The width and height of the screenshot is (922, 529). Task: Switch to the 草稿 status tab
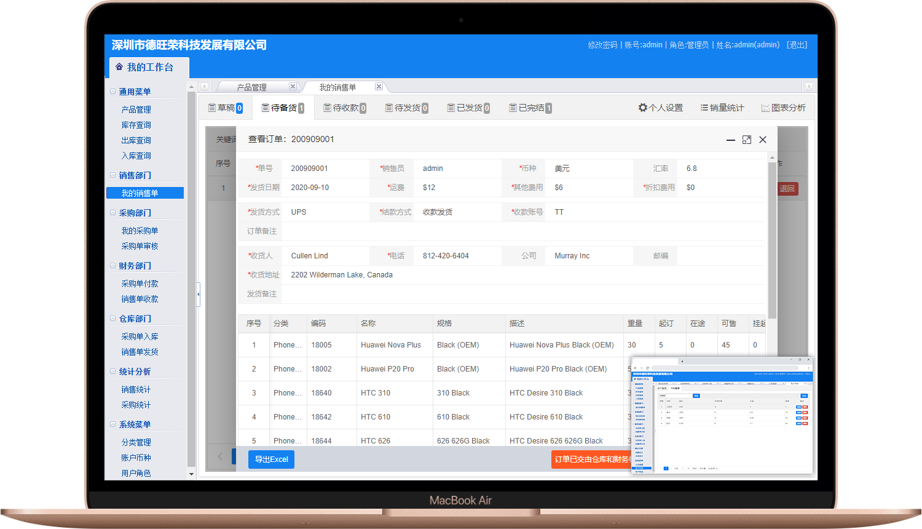pyautogui.click(x=226, y=108)
